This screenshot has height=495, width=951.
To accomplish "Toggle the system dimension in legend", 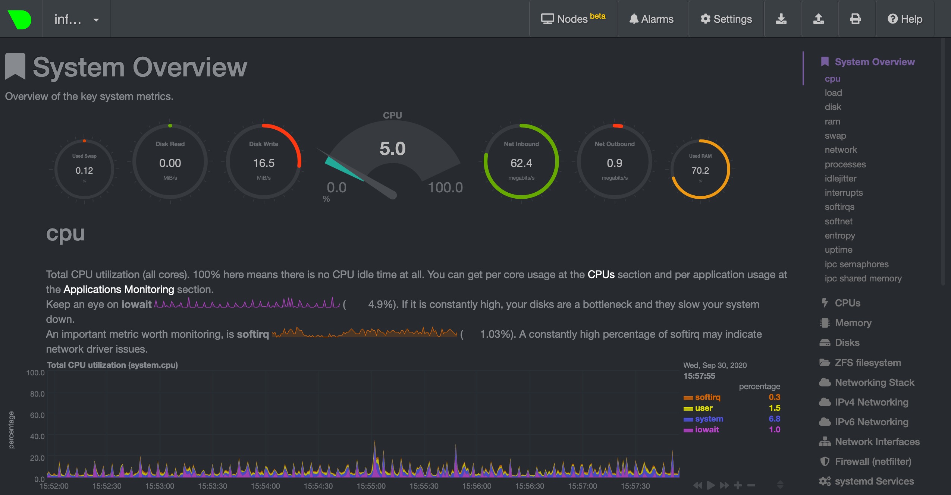I will click(x=709, y=419).
